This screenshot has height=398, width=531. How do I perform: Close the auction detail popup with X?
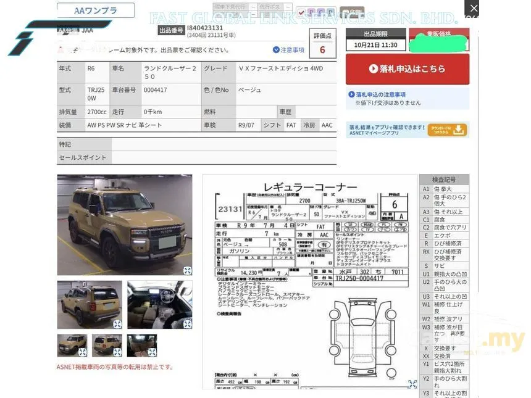474,8
